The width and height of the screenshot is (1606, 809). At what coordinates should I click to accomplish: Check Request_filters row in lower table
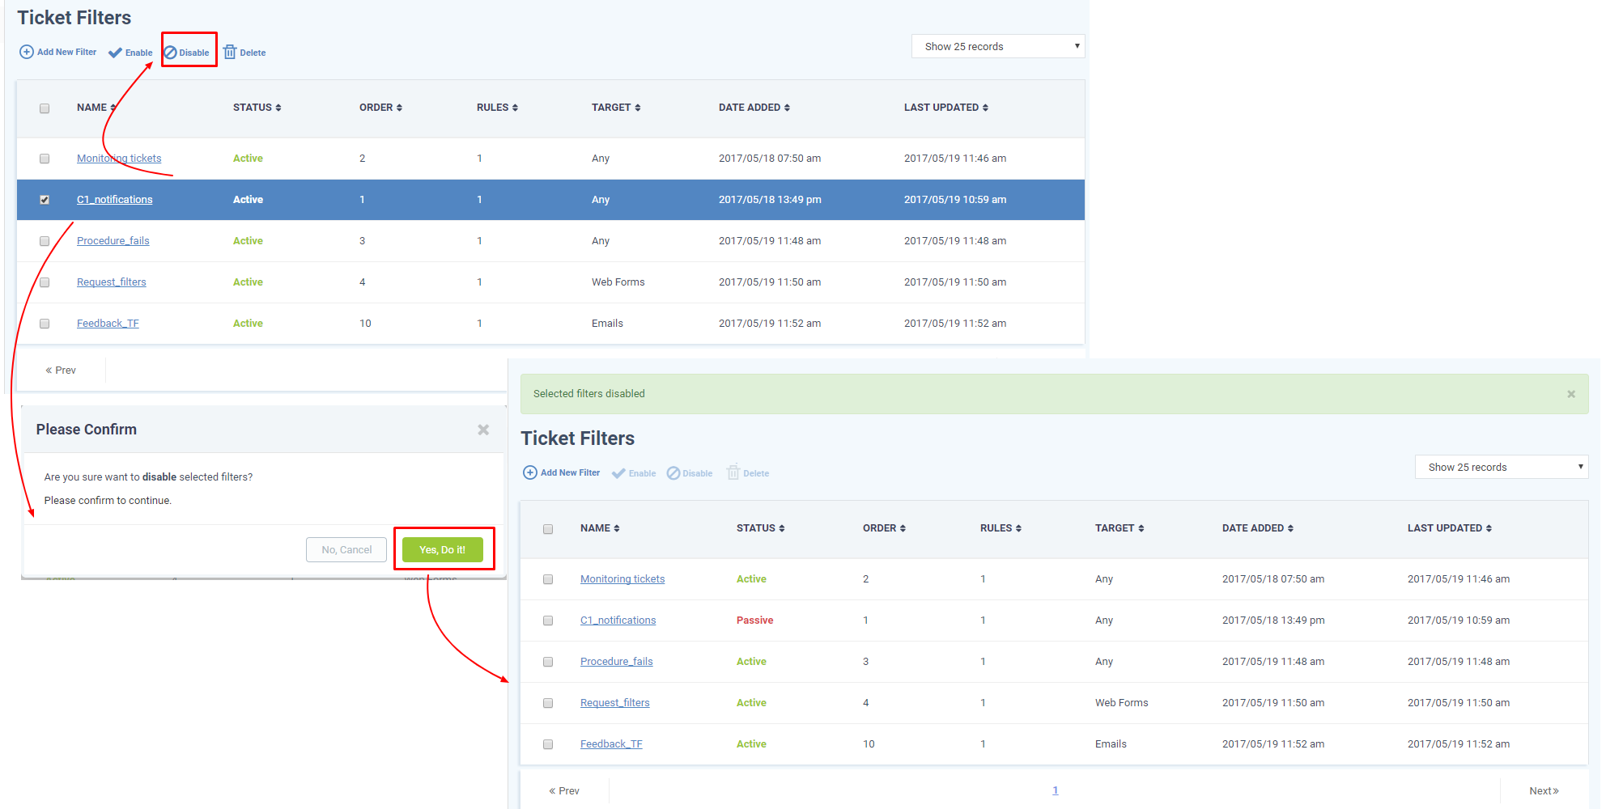tap(548, 703)
